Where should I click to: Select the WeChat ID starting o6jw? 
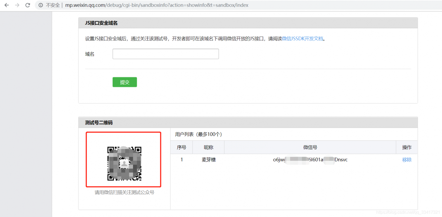click(x=310, y=160)
